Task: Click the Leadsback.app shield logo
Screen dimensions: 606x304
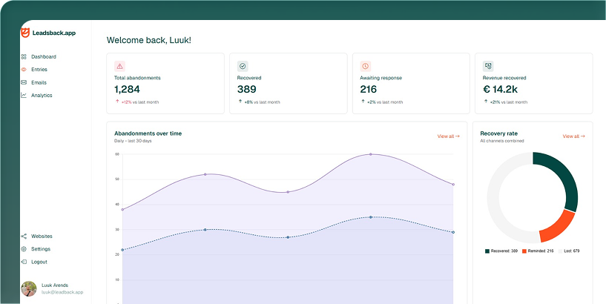Action: point(25,33)
